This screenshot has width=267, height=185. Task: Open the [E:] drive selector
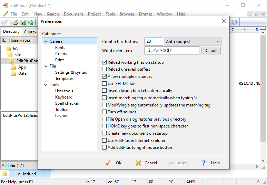[19, 40]
